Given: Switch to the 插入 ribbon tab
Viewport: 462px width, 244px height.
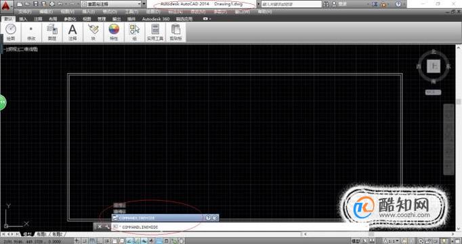Looking at the screenshot, I should coord(23,19).
